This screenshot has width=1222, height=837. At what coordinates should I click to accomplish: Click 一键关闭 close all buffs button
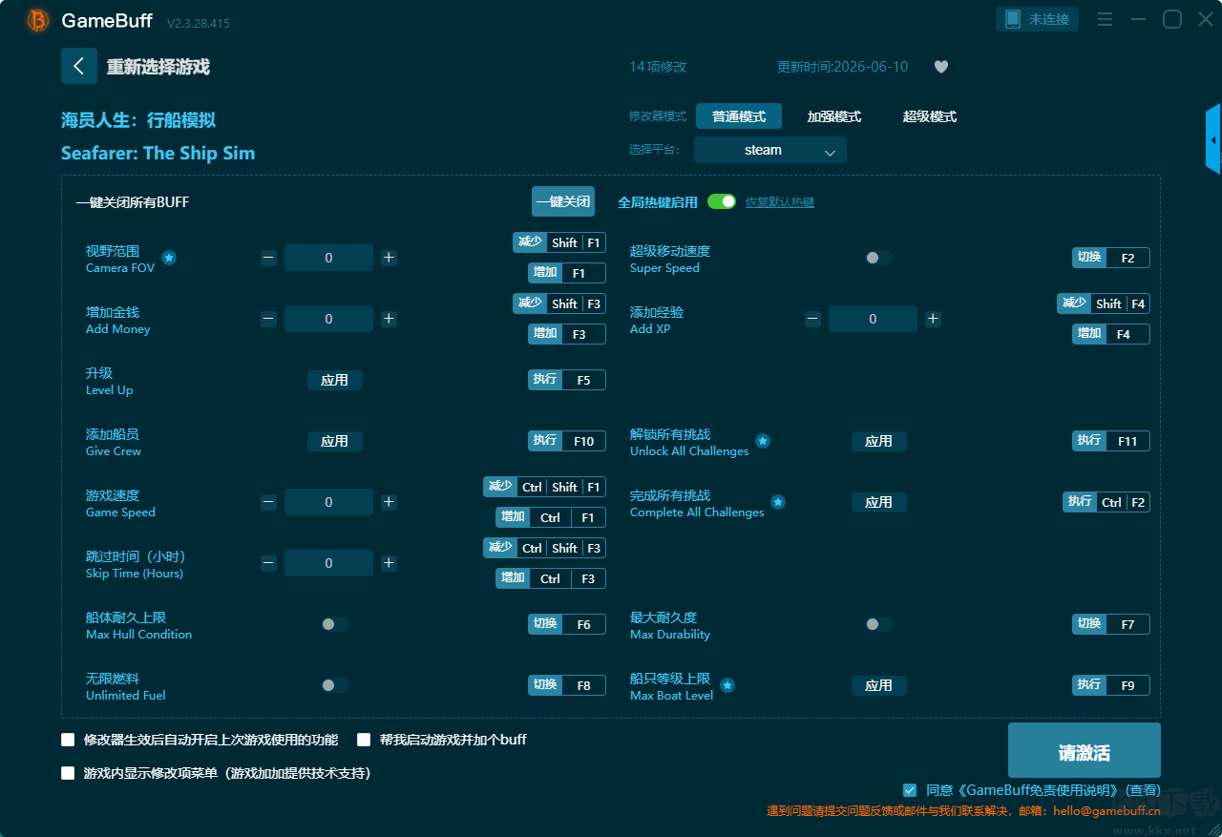pos(563,201)
